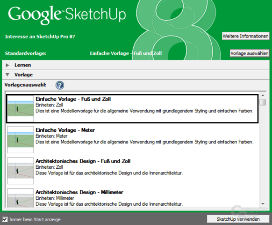Click the Weitere Informationen button
The height and width of the screenshot is (225, 272).
(246, 36)
